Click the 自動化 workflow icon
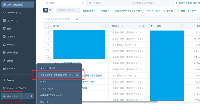 (x=4, y=60)
